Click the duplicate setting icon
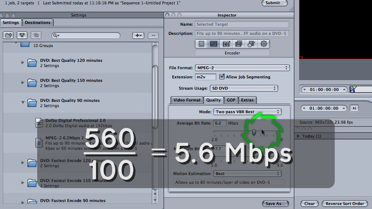 coord(36,35)
